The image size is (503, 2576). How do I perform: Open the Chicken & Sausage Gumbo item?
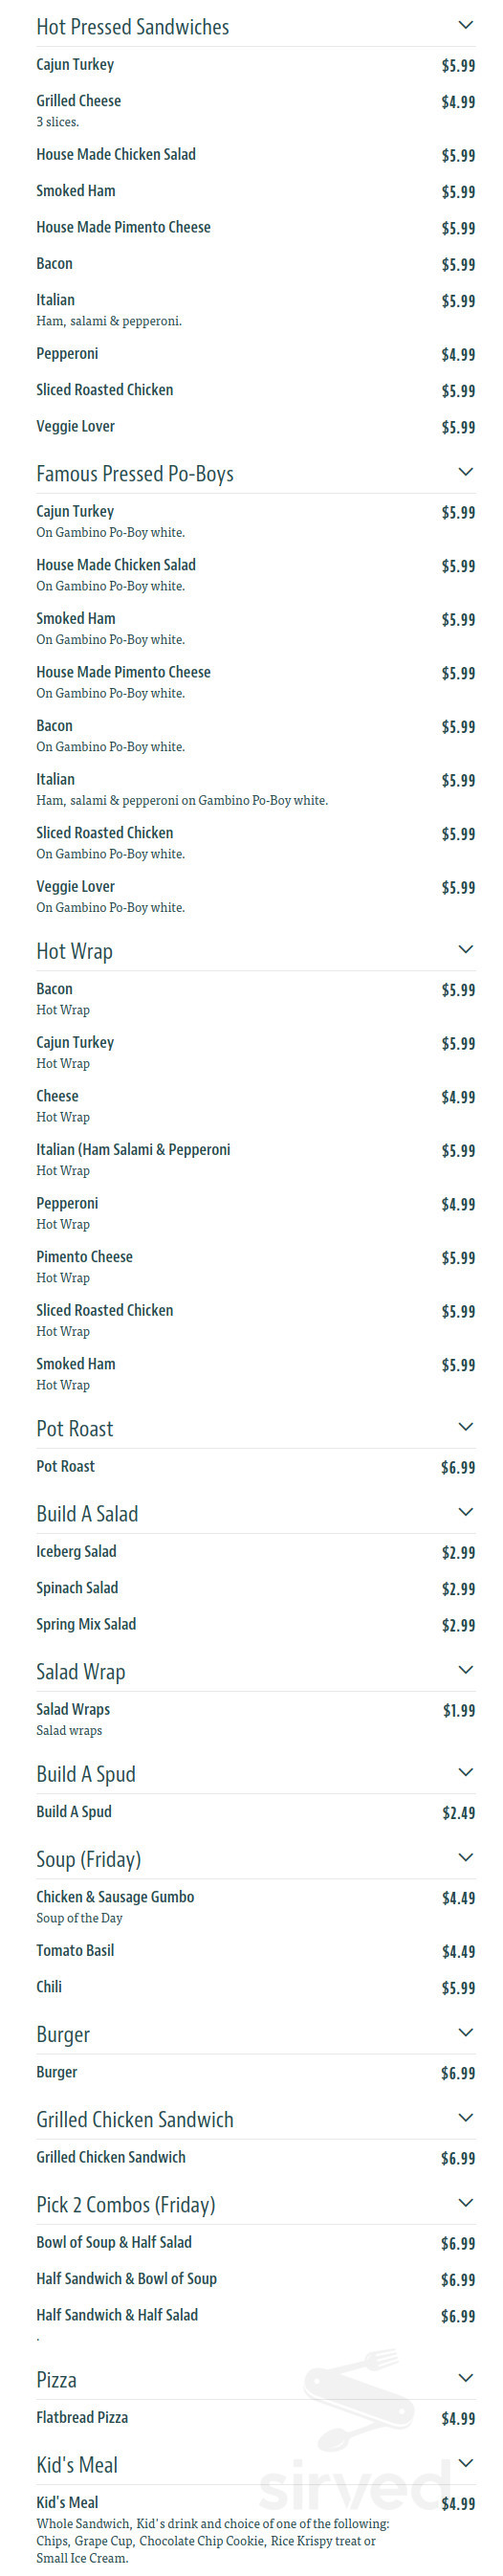click(x=256, y=1906)
